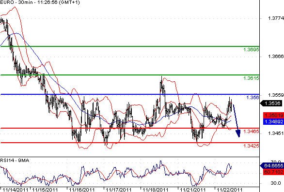Click the 11/14/2011 date label
284x192 pixels.
(16, 190)
